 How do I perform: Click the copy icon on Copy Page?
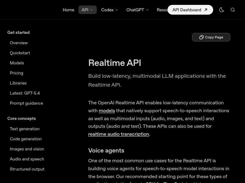coord(202,37)
